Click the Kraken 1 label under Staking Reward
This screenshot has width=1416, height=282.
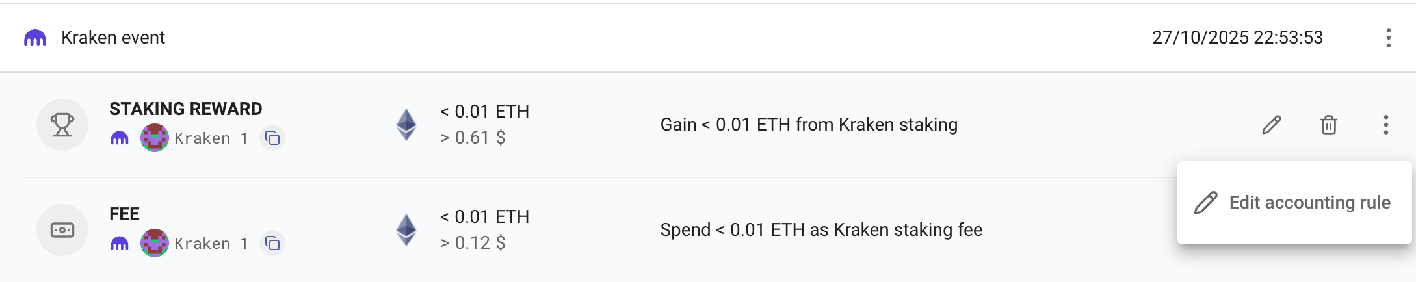click(x=211, y=138)
